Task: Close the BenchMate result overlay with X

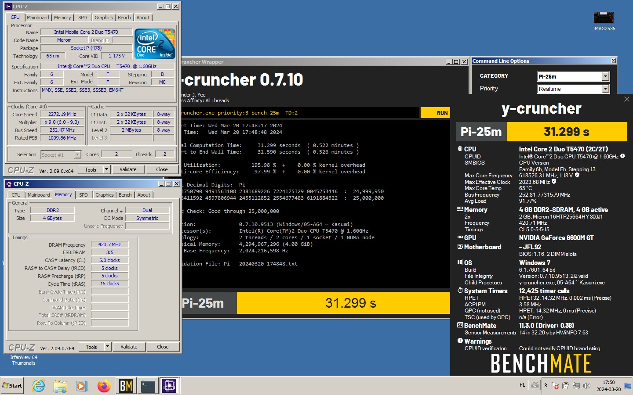Action: pyautogui.click(x=626, y=100)
